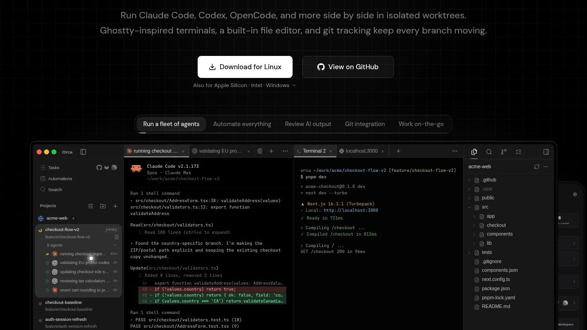Screen dimensions: 587x330
Task: Open the next.config.ts file
Action: tap(509, 280)
